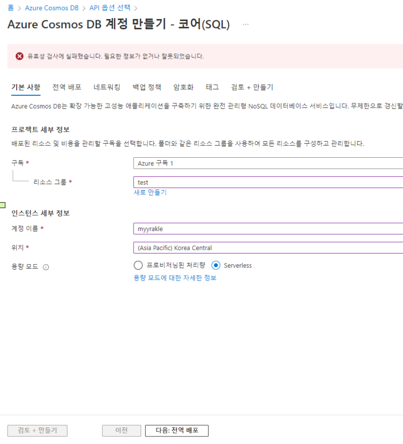403x444 pixels.
Task: Select the 암호화 tab
Action: (183, 87)
